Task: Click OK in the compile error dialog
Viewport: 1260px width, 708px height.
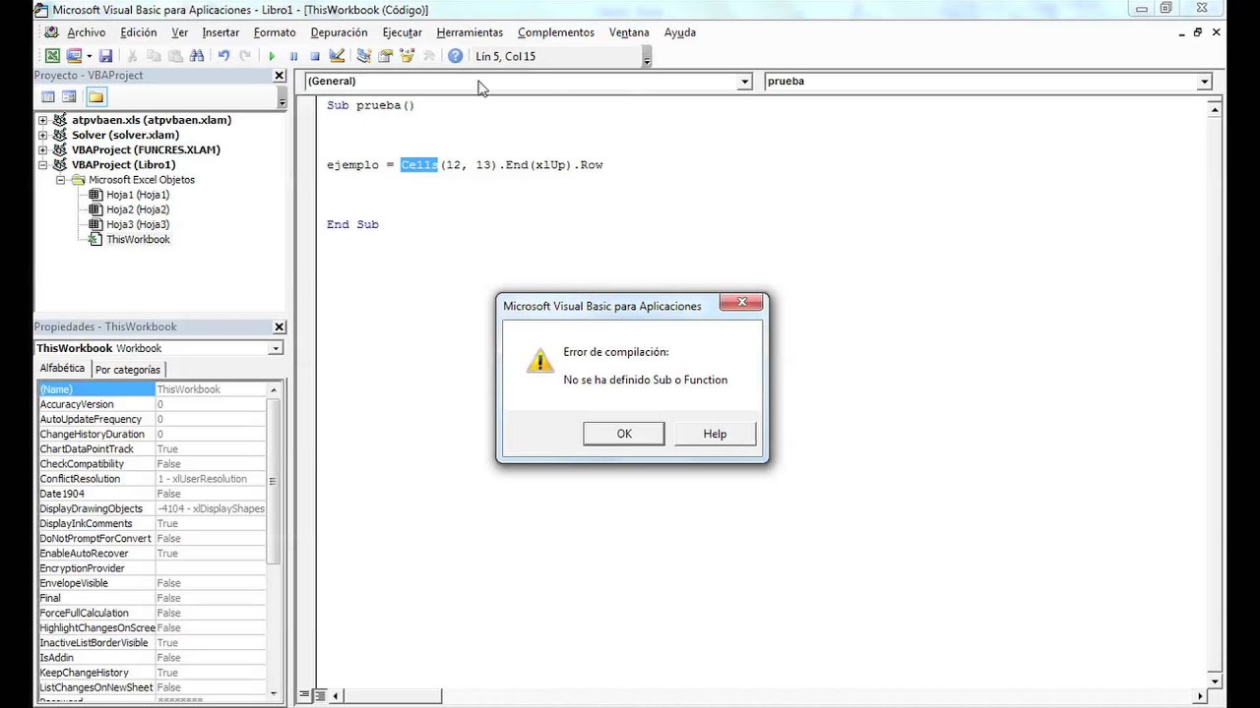Action: tap(624, 434)
